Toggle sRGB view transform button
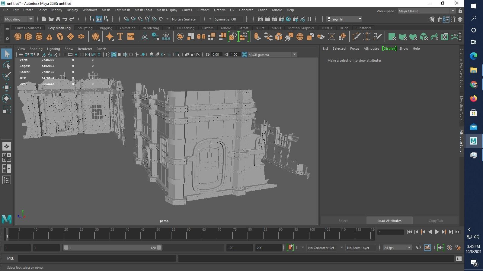 245,55
